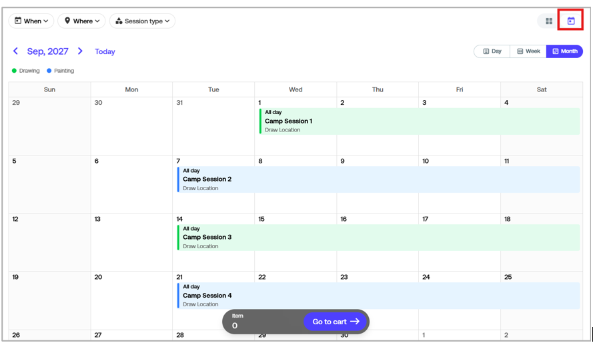Select the Month view tab
Screen dimensions: 593x343
coord(564,51)
